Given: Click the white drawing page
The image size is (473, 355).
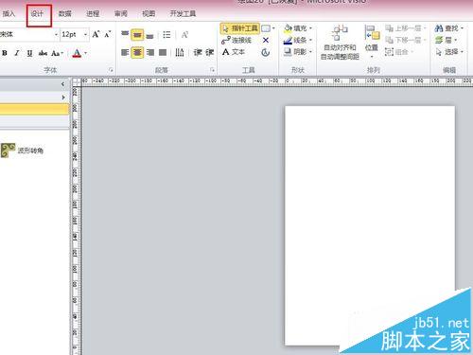Looking at the screenshot, I should 370,225.
